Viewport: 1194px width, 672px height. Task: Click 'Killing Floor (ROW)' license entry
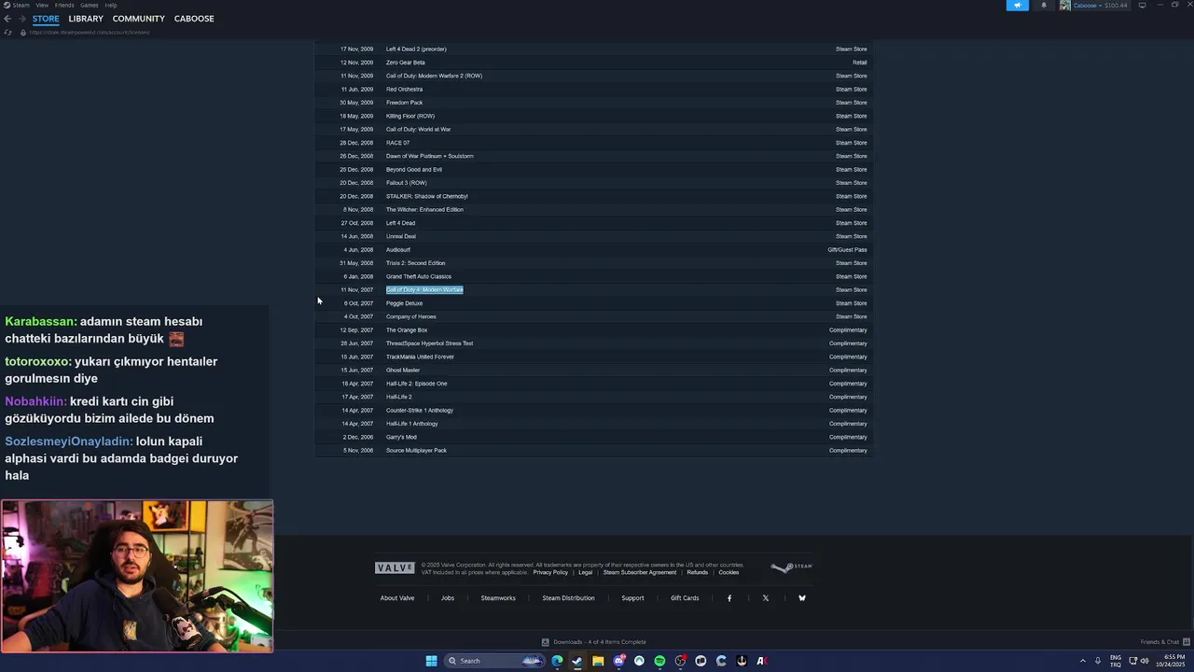(x=410, y=117)
